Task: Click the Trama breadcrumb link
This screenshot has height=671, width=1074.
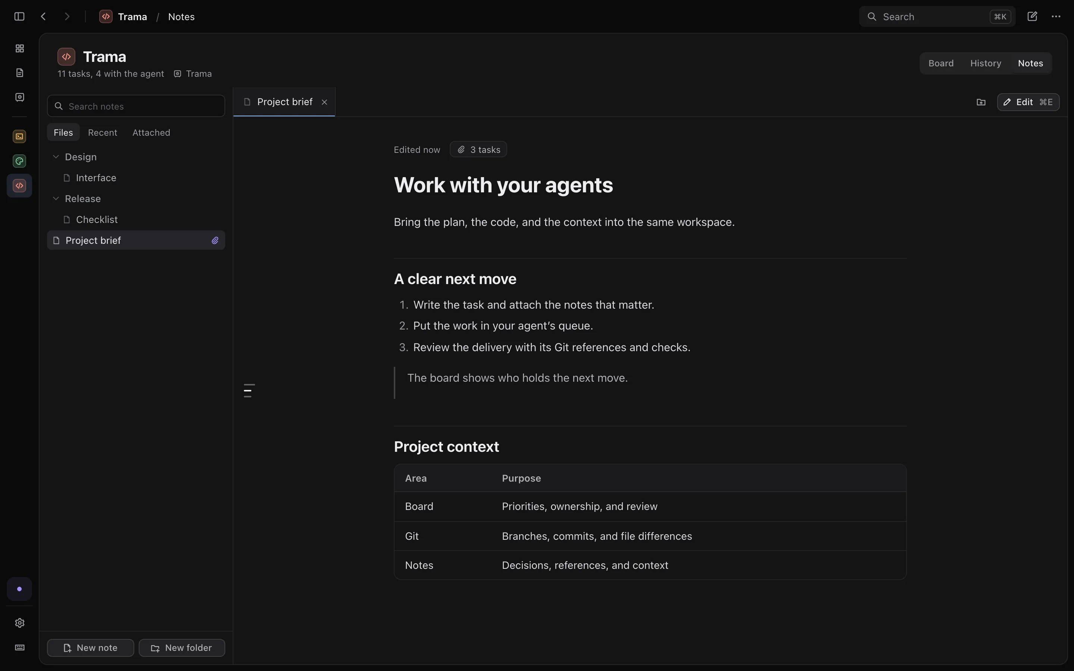Action: coord(132,16)
